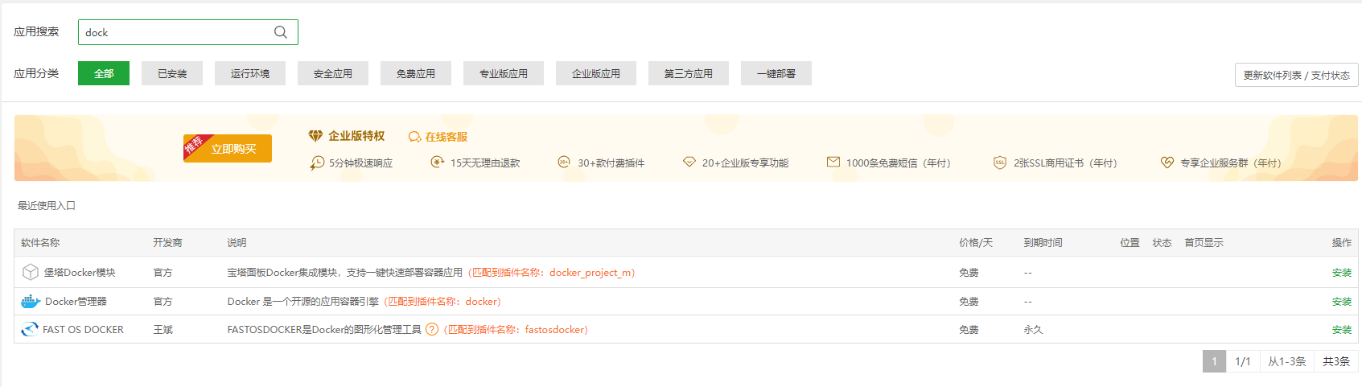Click the 20+企业版专享功能 diamond icon
Viewport: 1362px width, 387px height.
689,162
